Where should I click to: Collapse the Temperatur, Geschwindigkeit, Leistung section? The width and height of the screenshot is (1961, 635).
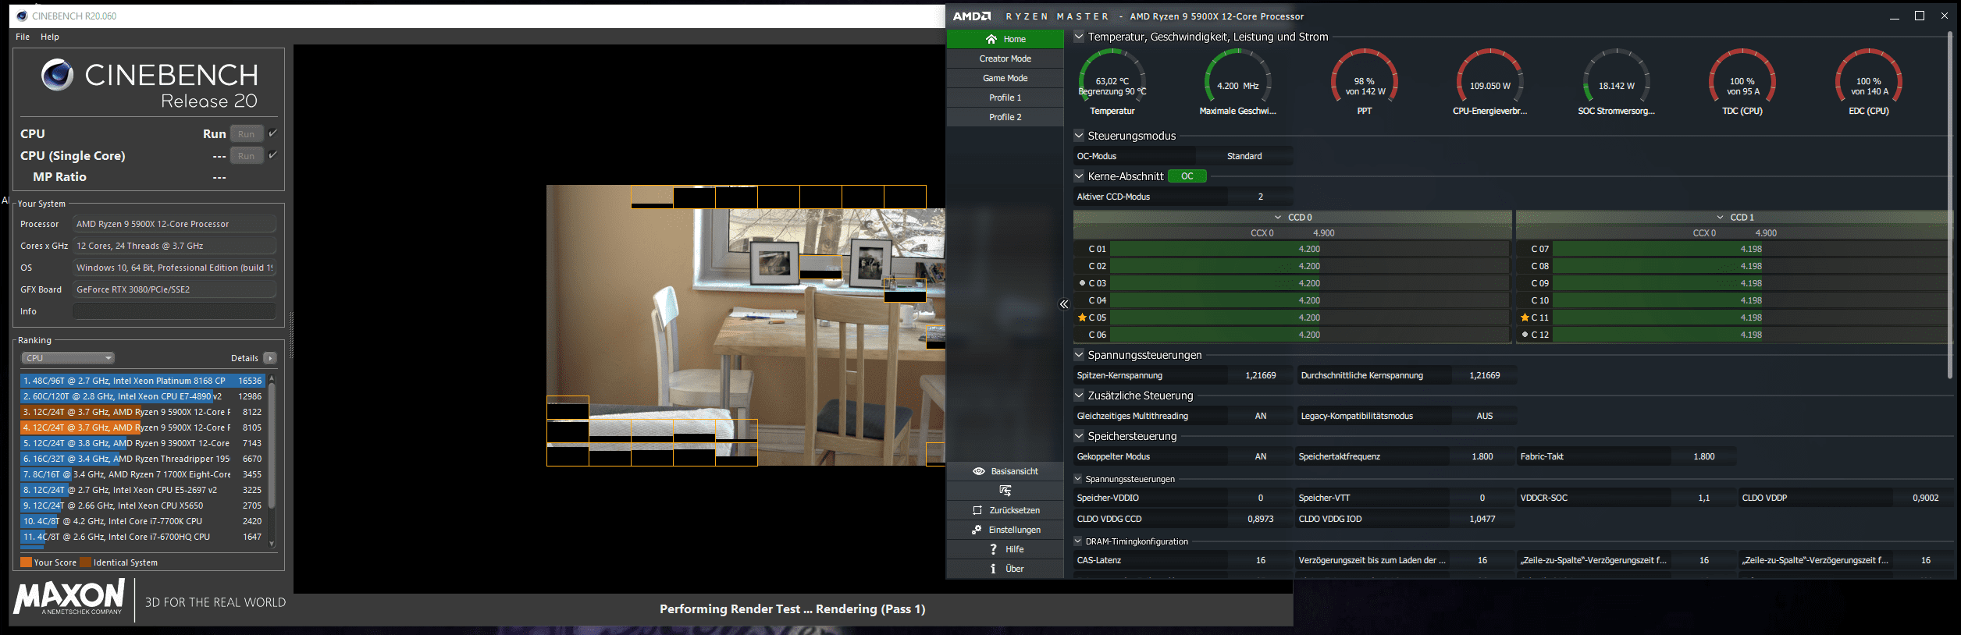(x=1079, y=36)
